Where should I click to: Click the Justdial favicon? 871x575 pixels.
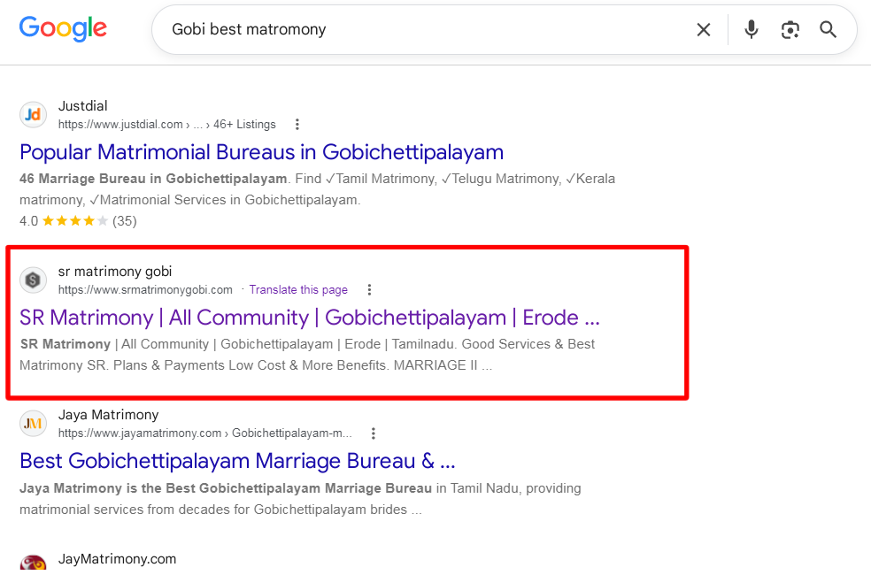(x=34, y=115)
